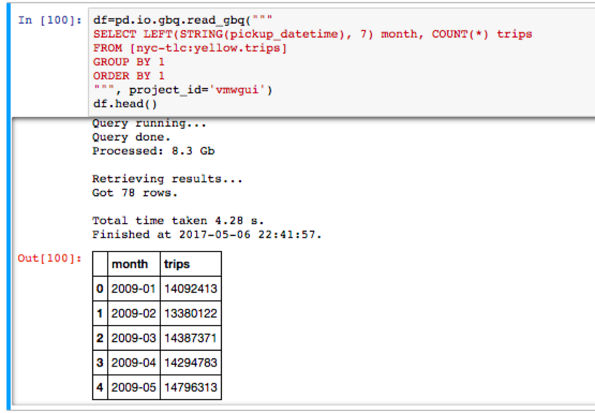Select the month cell 2009-01
The height and width of the screenshot is (413, 595).
pos(134,288)
